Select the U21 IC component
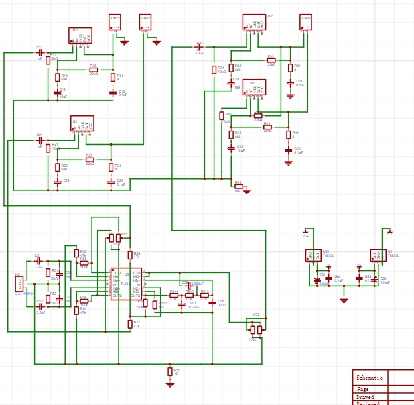414x405 pixels. (x=82, y=123)
